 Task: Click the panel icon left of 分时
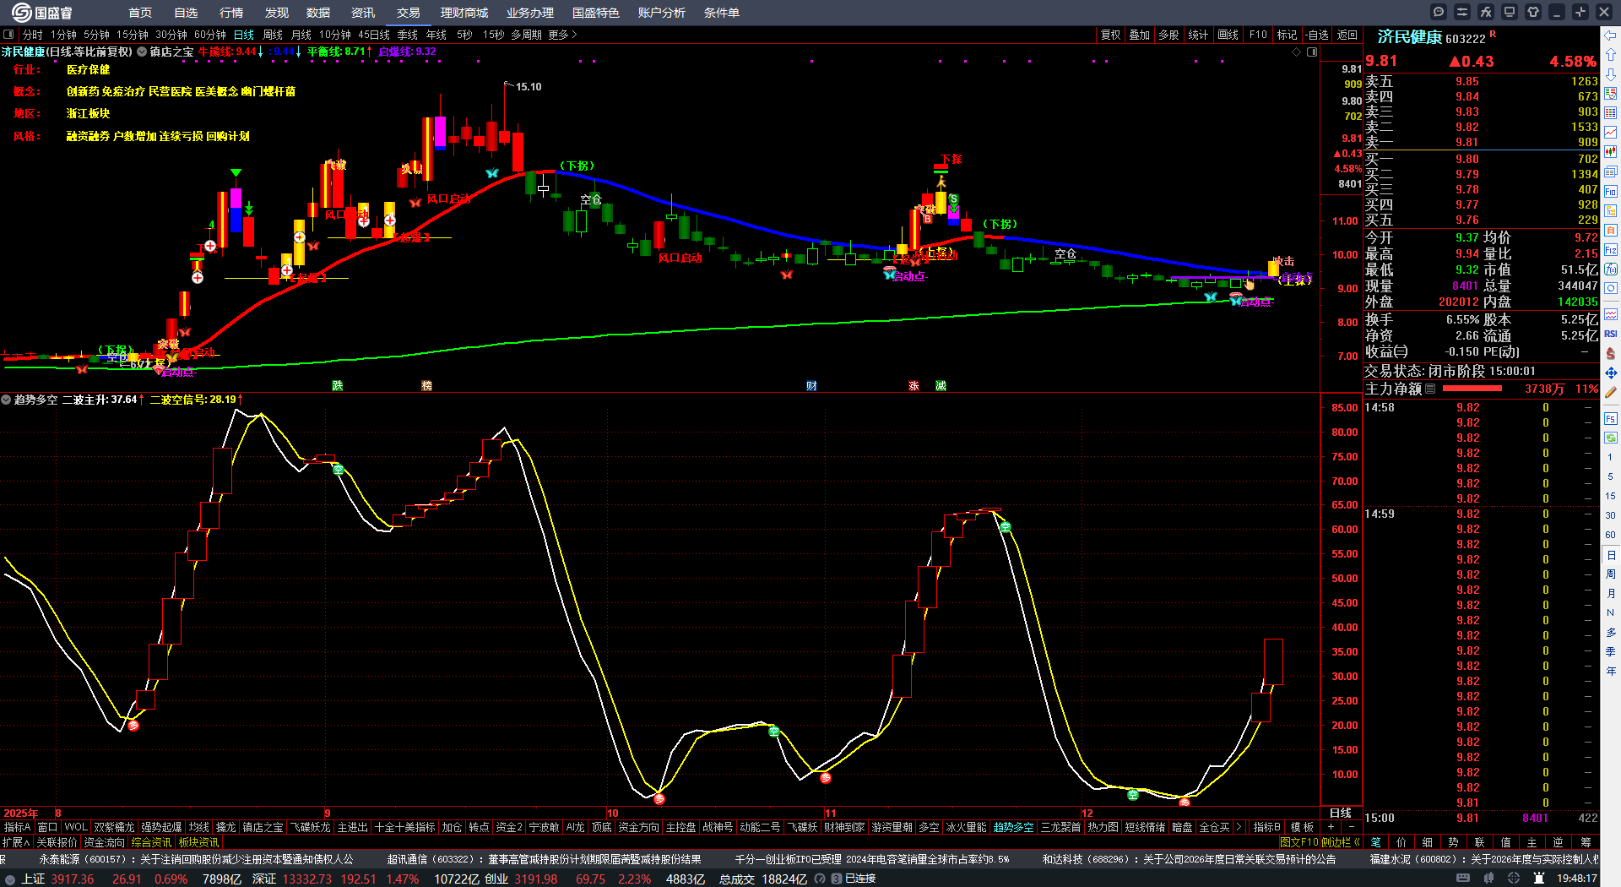8,35
